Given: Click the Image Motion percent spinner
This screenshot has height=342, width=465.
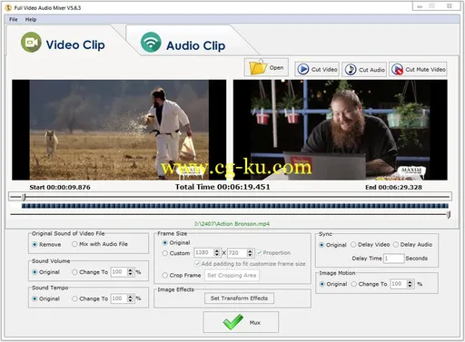Looking at the screenshot, I should [410, 284].
